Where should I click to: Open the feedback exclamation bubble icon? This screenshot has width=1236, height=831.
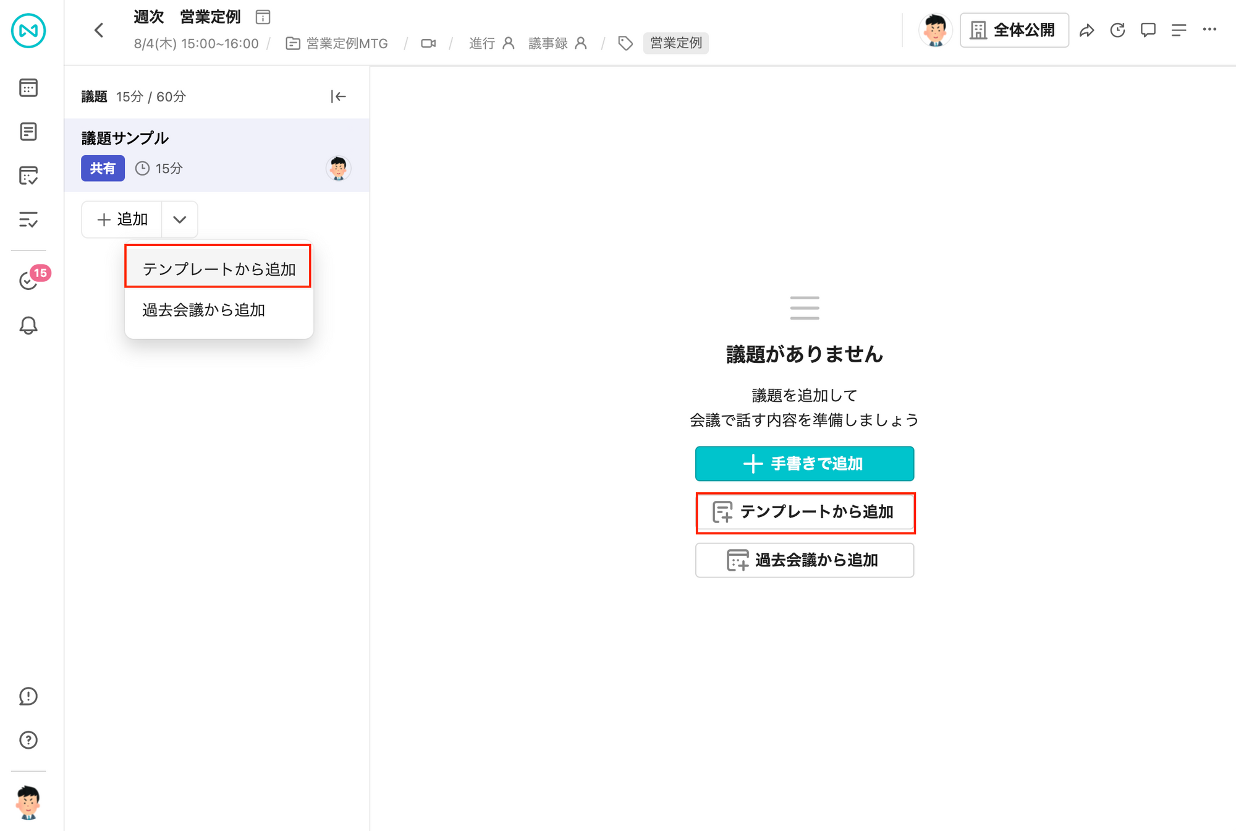coord(28,696)
